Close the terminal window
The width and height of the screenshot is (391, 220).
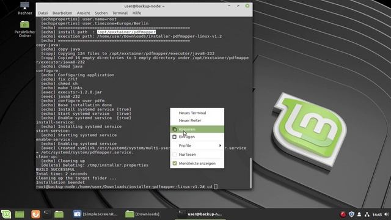click(247, 5)
